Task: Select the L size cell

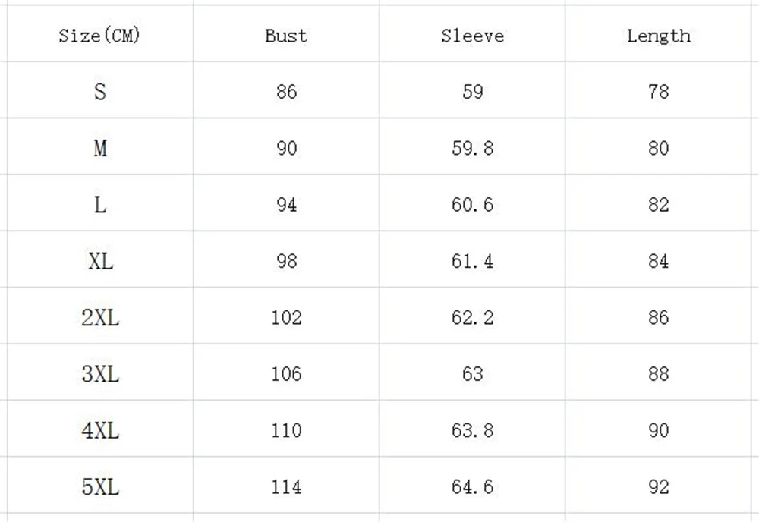Action: point(99,205)
